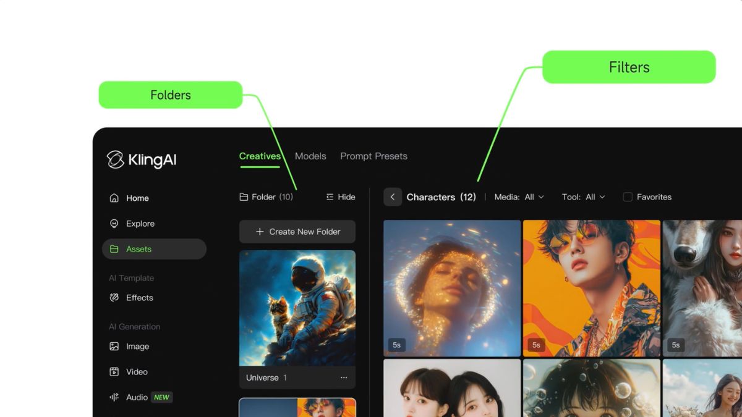Viewport: 742px width, 417px height.
Task: Select the Assets folder icon in sidebar
Action: coord(114,249)
